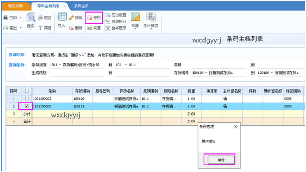Click the 条码规则 from field

(76, 65)
